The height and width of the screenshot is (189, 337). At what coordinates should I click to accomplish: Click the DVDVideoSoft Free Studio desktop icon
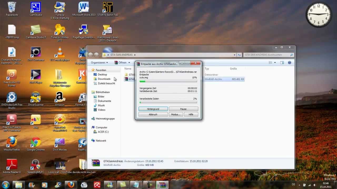click(x=12, y=101)
